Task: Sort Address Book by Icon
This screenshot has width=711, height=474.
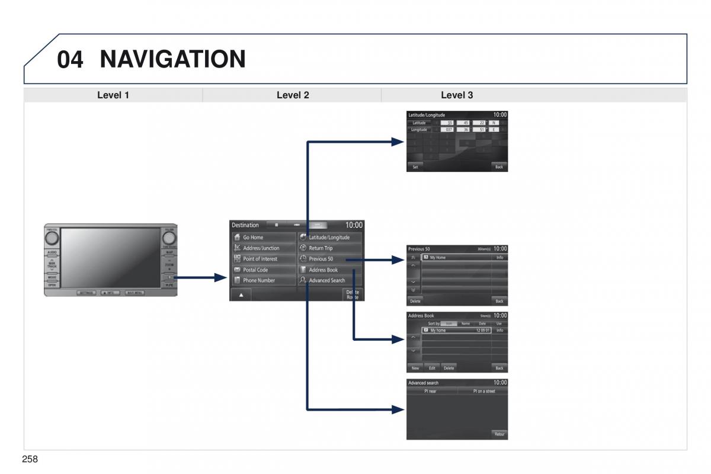Action: pos(449,324)
